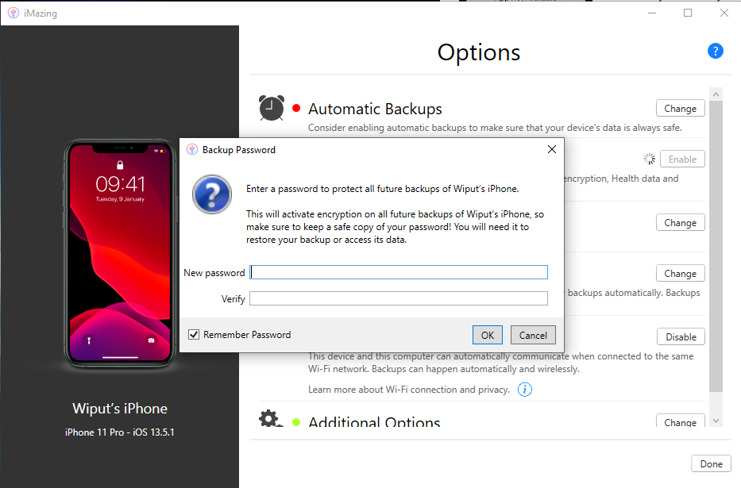Click Done to close Options

click(712, 464)
